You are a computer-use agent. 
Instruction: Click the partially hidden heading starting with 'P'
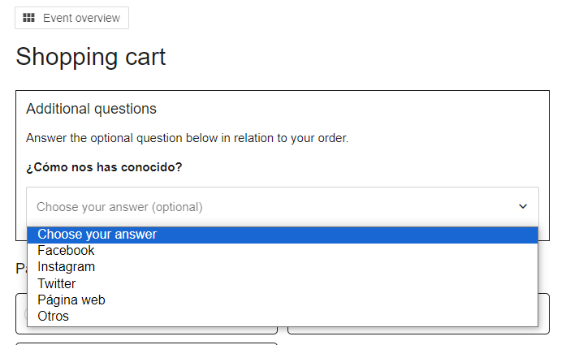20,269
